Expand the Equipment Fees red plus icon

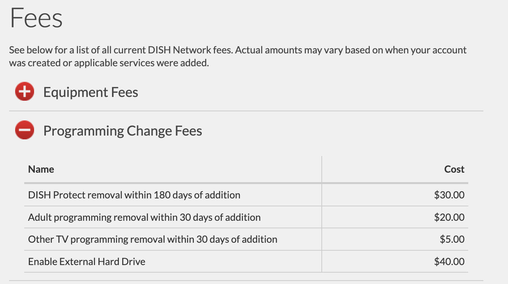click(x=25, y=92)
